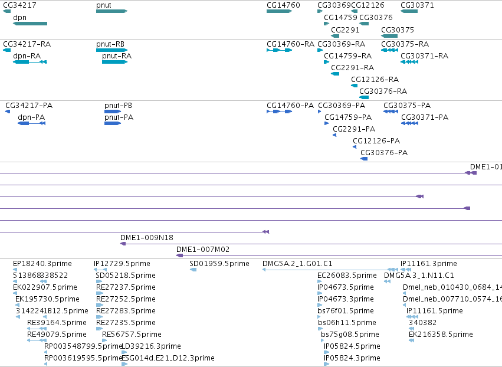This screenshot has height=367, width=502.
Task: Select the CG14760 gene label
Action: pyautogui.click(x=283, y=5)
